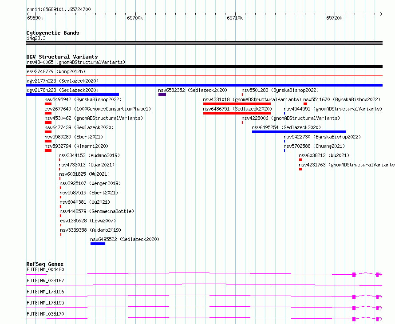Click the 65690k ruler position marker
The height and width of the screenshot is (324, 395).
35,18
